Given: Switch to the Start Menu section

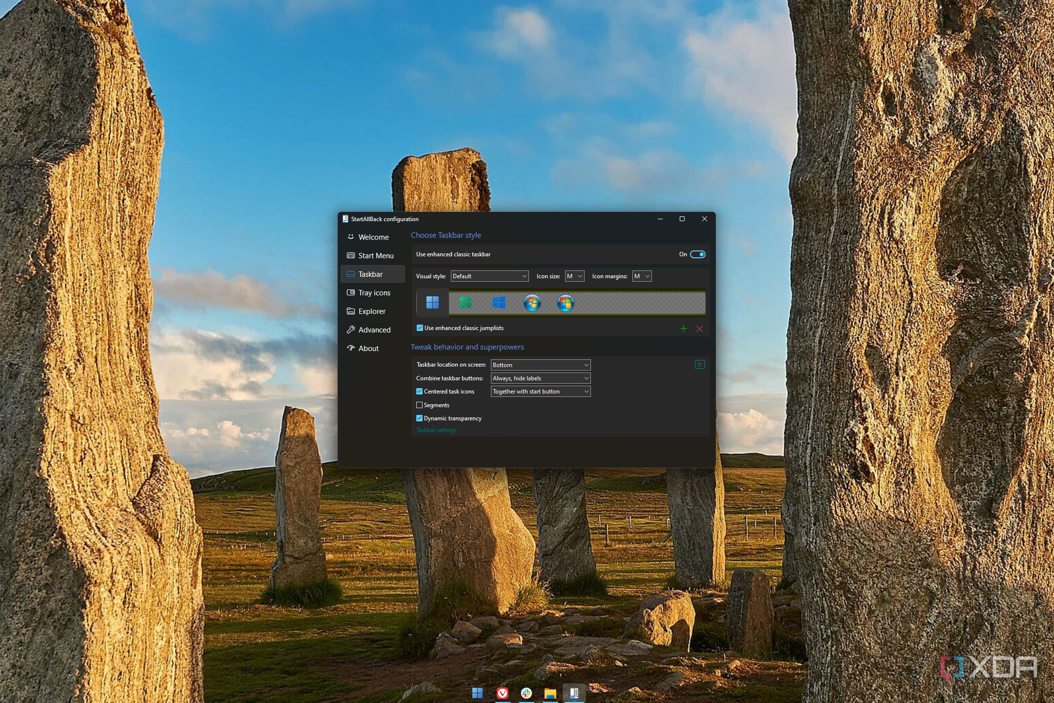Looking at the screenshot, I should point(376,255).
